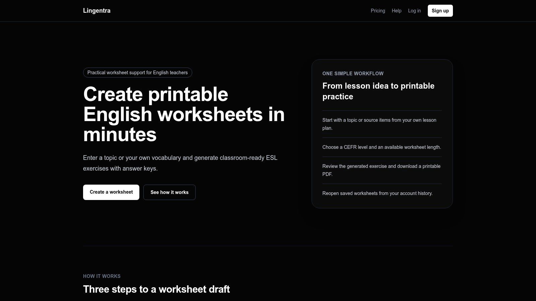Click the 'Reopen saved worksheets' step text

[378, 193]
